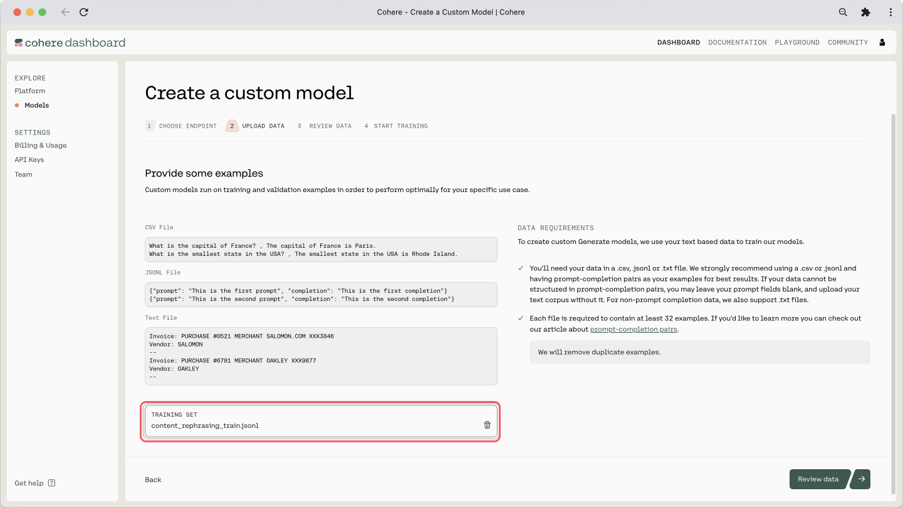Click the browser reload icon

tap(84, 12)
